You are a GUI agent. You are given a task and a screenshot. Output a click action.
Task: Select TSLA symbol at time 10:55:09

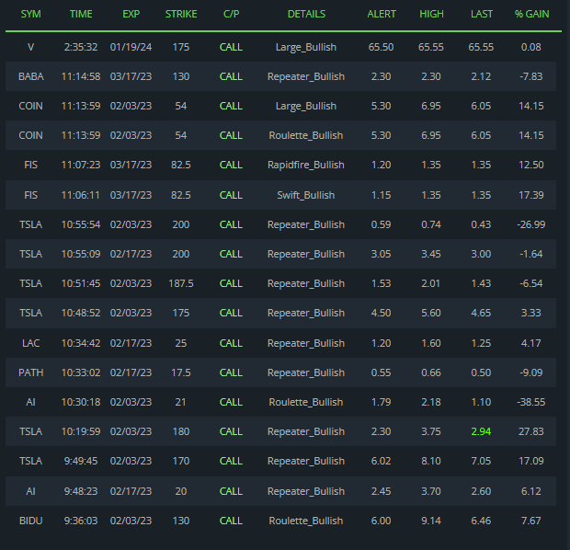pyautogui.click(x=31, y=254)
